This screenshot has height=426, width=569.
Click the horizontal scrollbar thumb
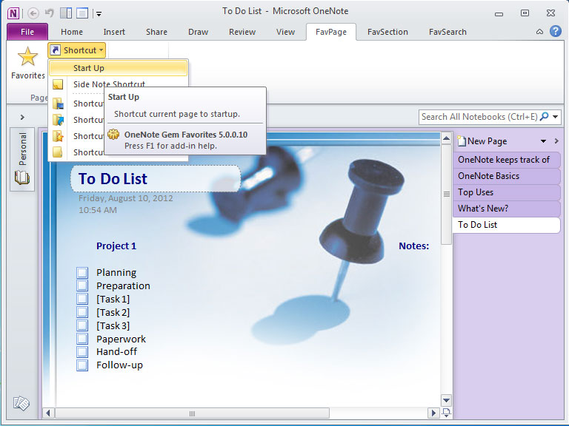click(193, 413)
